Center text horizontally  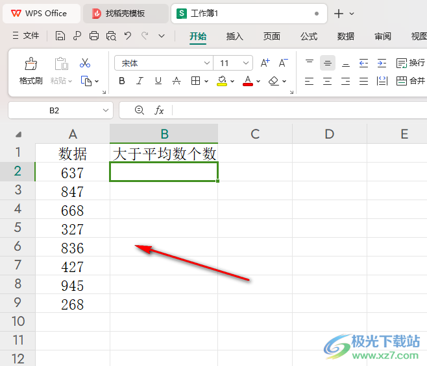click(x=327, y=81)
